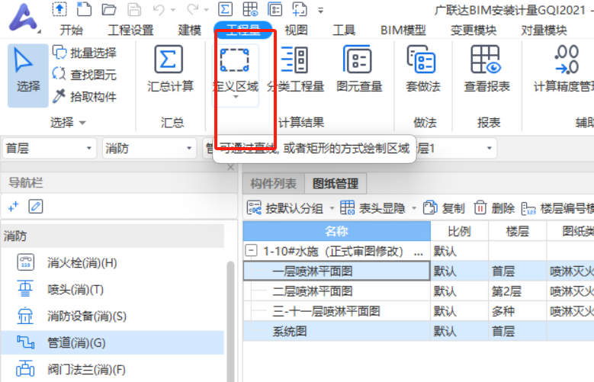The image size is (594, 382).
Task: Close the navigation panel with X
Action: click(x=230, y=168)
